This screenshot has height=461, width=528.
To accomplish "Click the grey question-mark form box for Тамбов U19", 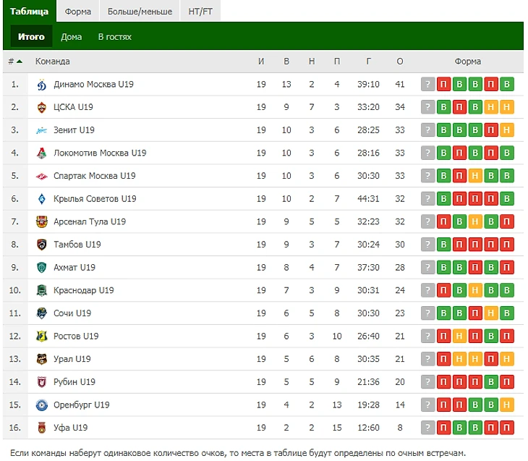I will coord(427,245).
